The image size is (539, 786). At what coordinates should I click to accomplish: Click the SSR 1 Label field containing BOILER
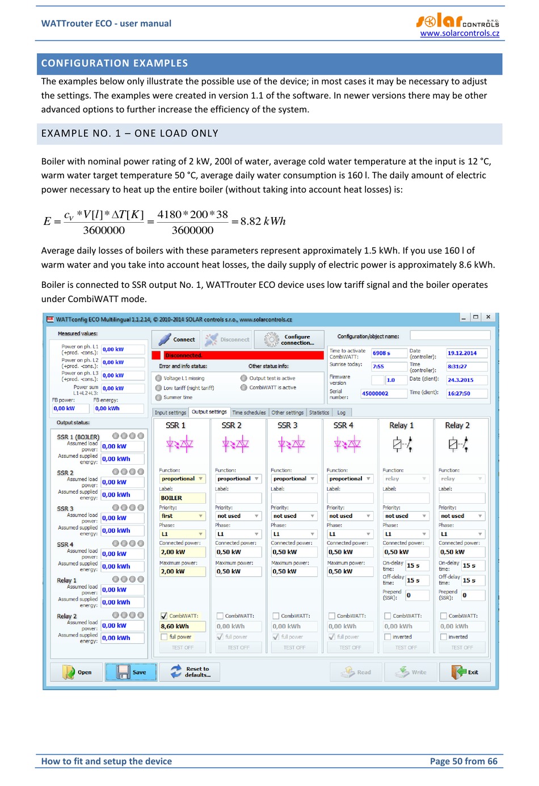pos(182,498)
